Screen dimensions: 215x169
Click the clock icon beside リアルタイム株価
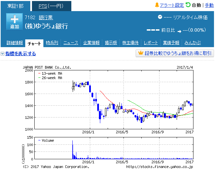pyautogui.click(x=160, y=17)
